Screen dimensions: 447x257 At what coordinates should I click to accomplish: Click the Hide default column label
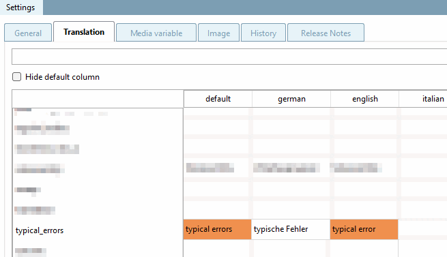pos(62,77)
